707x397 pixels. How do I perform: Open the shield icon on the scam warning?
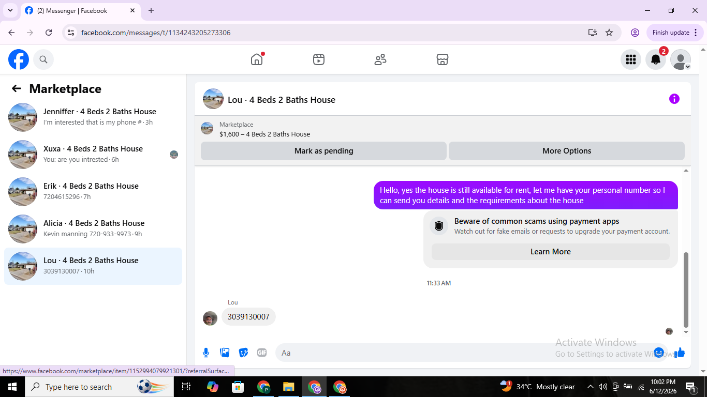(x=439, y=226)
